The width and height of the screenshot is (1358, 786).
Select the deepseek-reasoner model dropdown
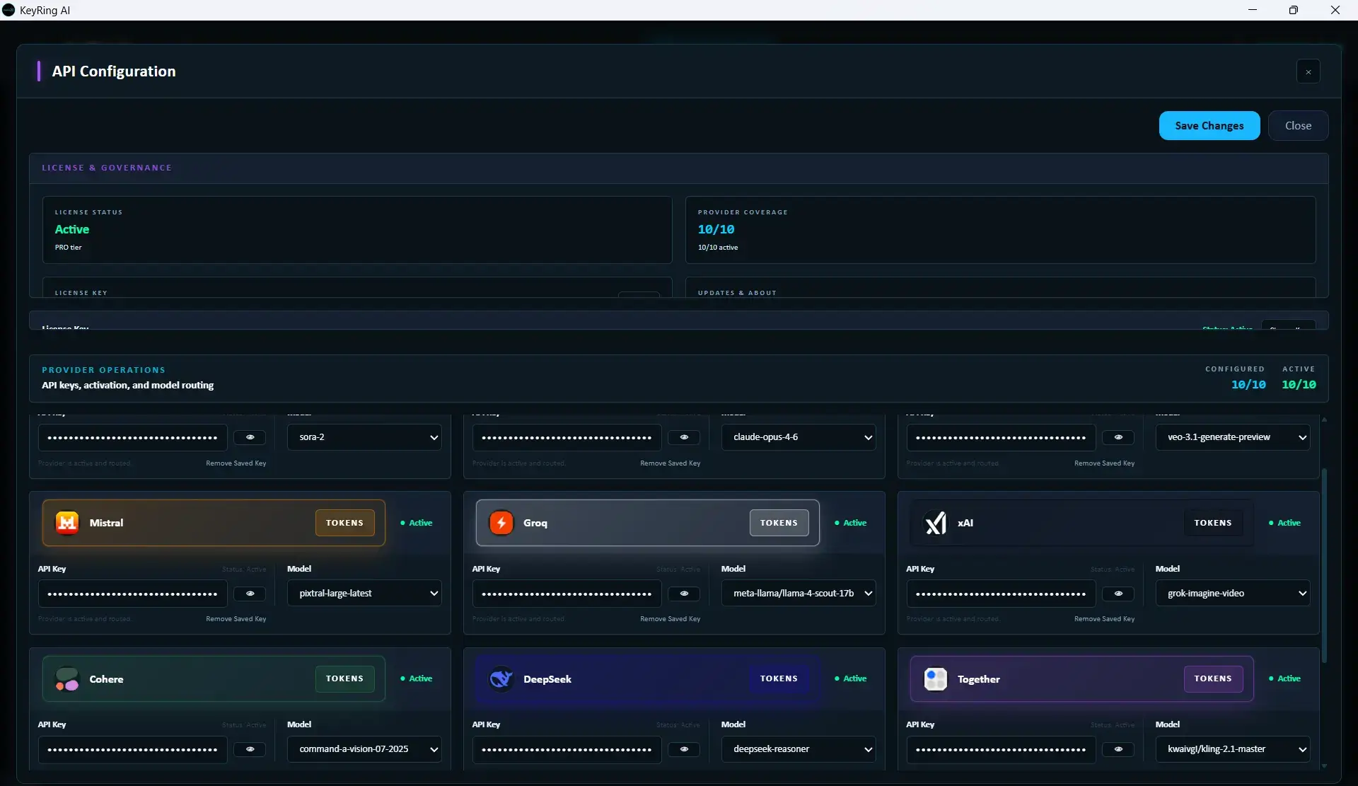click(x=799, y=749)
